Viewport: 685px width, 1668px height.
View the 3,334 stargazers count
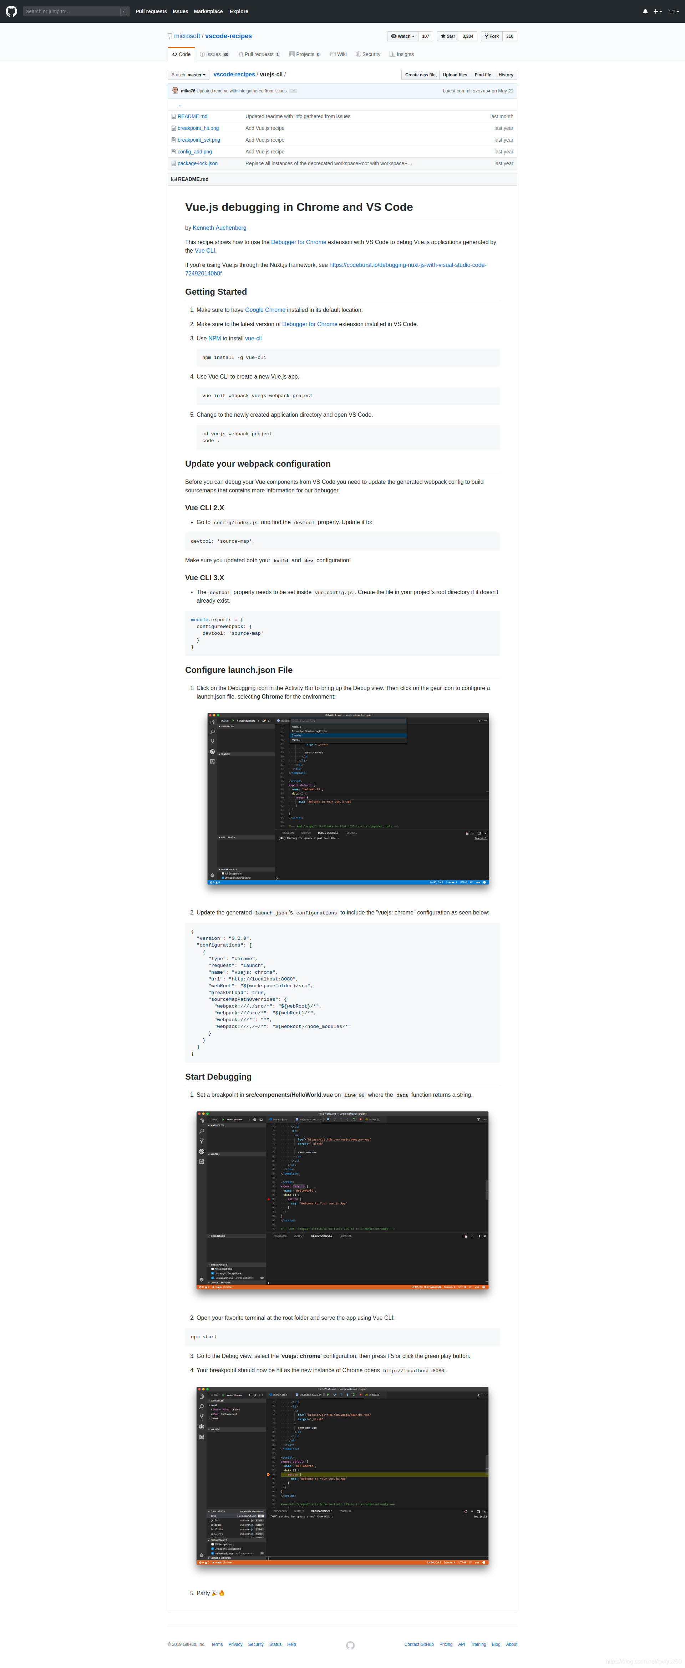(467, 36)
